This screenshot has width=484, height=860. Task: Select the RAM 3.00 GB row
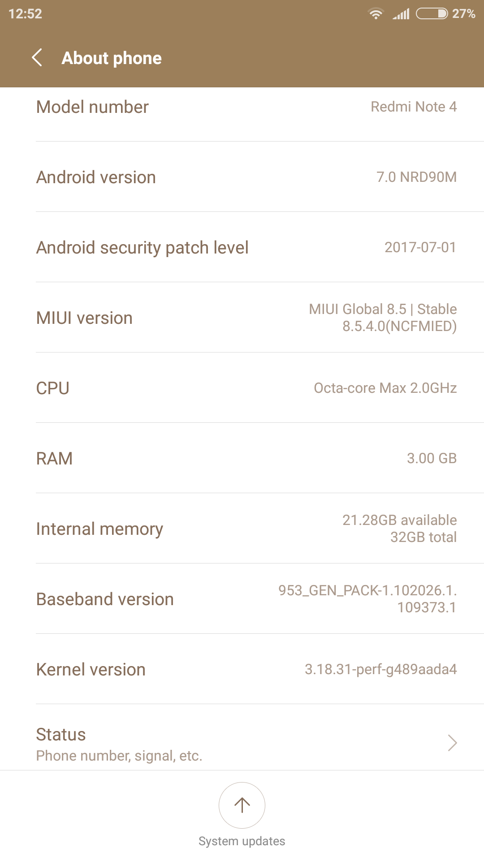pyautogui.click(x=242, y=458)
